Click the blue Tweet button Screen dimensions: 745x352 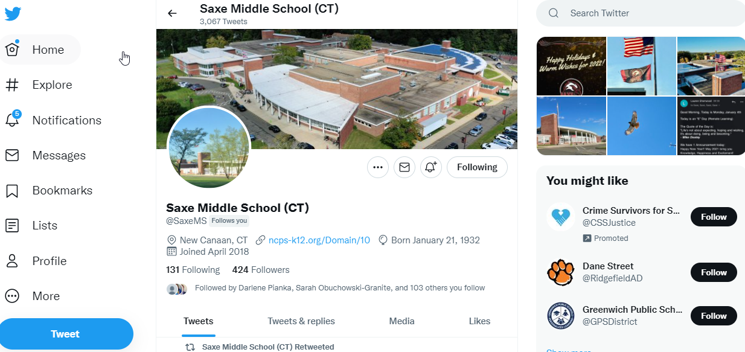point(65,334)
